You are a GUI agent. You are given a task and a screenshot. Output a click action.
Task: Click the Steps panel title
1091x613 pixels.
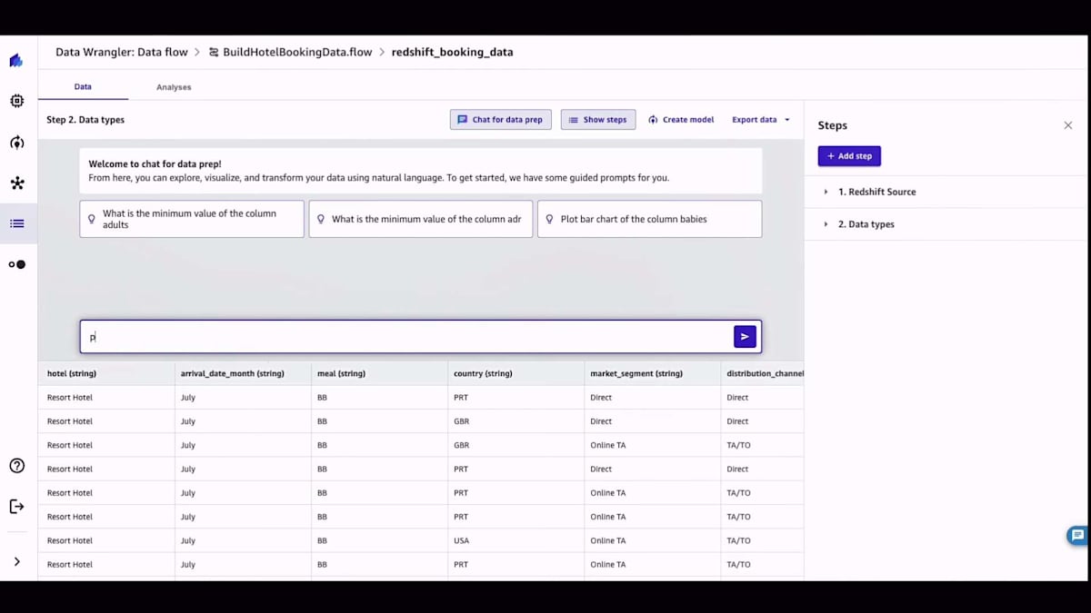pos(832,125)
